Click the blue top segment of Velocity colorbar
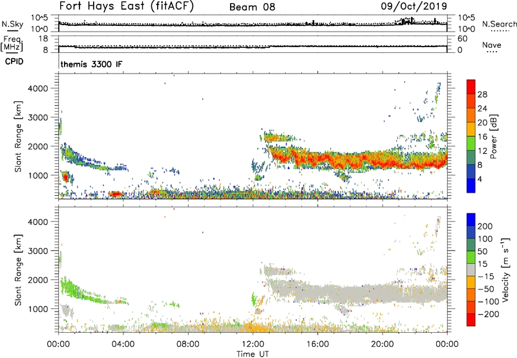 [x=471, y=220]
